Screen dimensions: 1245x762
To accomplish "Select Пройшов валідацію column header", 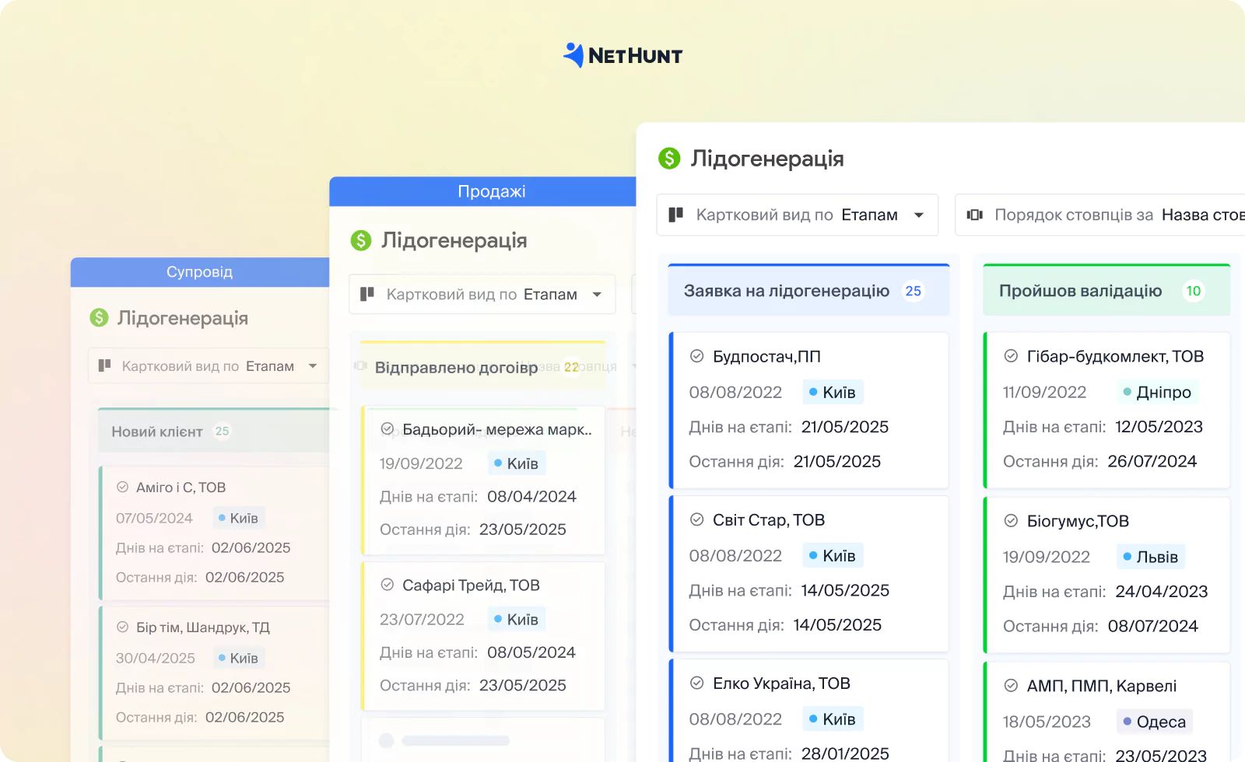I will (1106, 290).
